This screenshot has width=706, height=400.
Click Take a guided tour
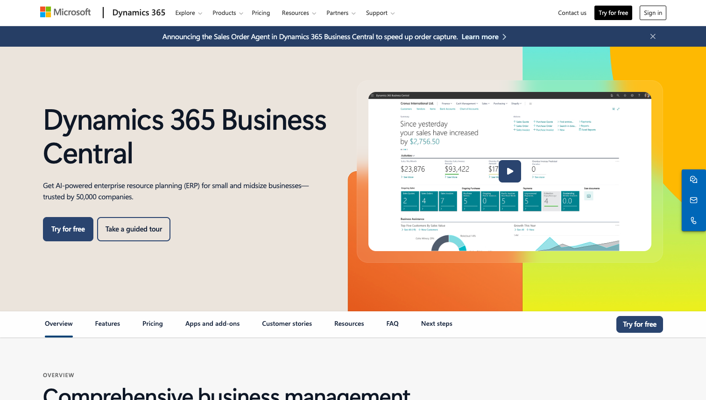pos(134,229)
